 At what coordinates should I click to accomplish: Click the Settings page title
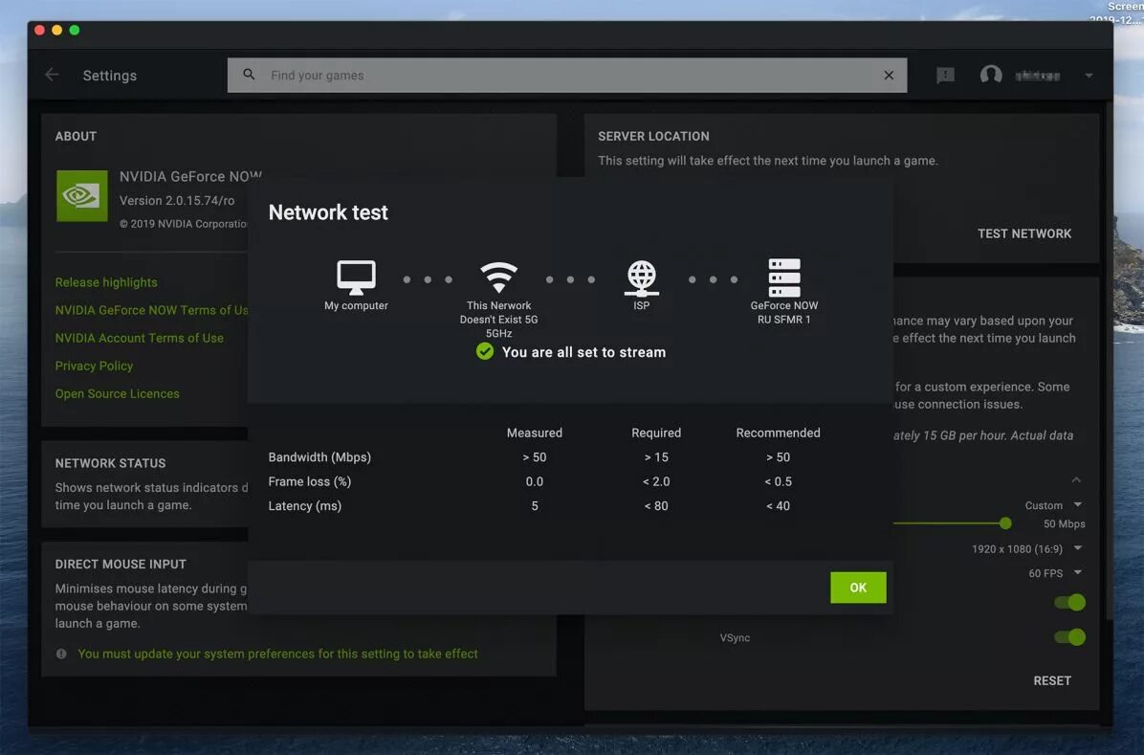[x=109, y=76]
